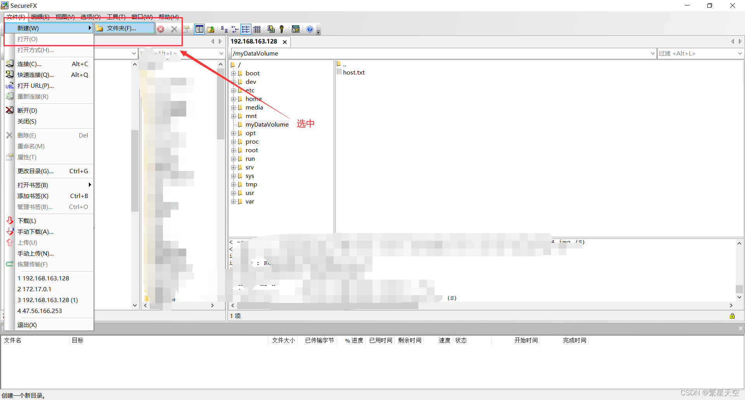
Task: Click the lock icon in status bar
Action: click(732, 316)
